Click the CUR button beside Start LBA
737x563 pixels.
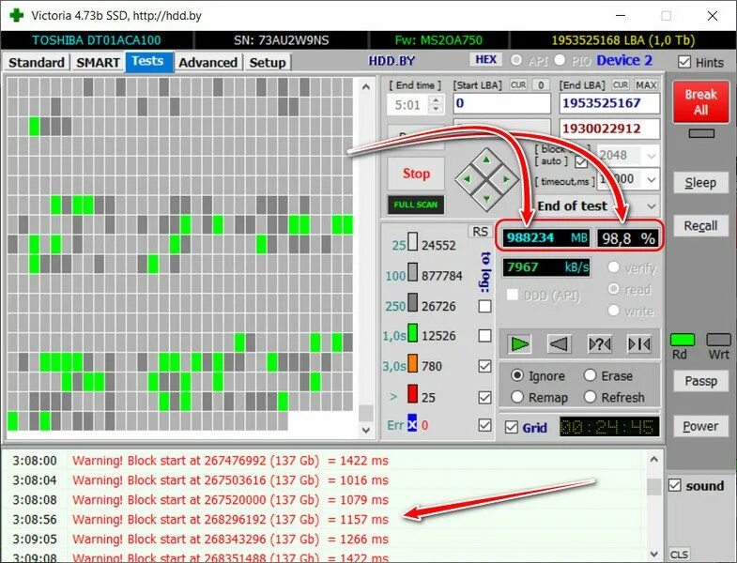518,84
